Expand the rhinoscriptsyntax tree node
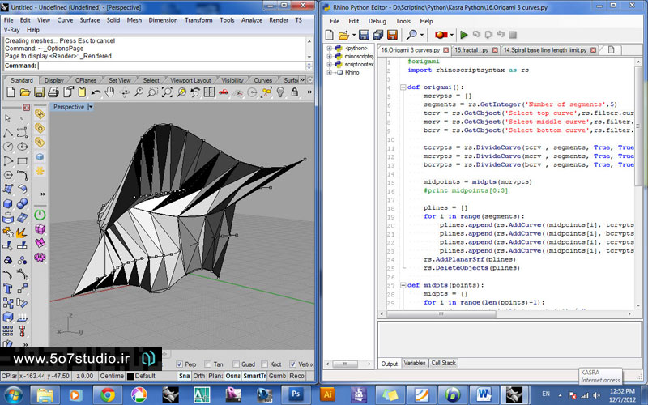Viewport: 648px width, 405px height. [329, 57]
